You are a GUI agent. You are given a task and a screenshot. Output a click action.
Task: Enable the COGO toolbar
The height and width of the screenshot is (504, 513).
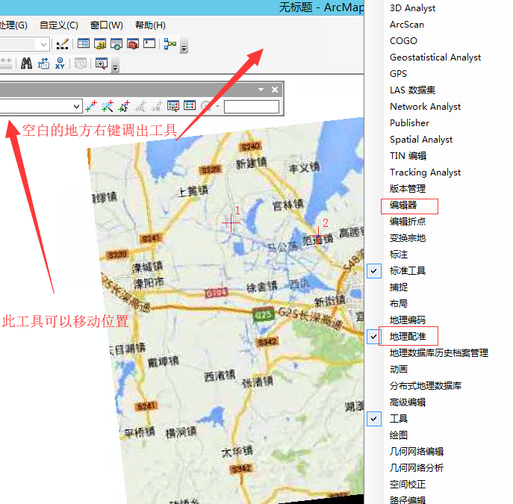(x=403, y=41)
